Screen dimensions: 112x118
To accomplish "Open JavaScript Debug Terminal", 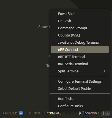I will click(x=80, y=43).
